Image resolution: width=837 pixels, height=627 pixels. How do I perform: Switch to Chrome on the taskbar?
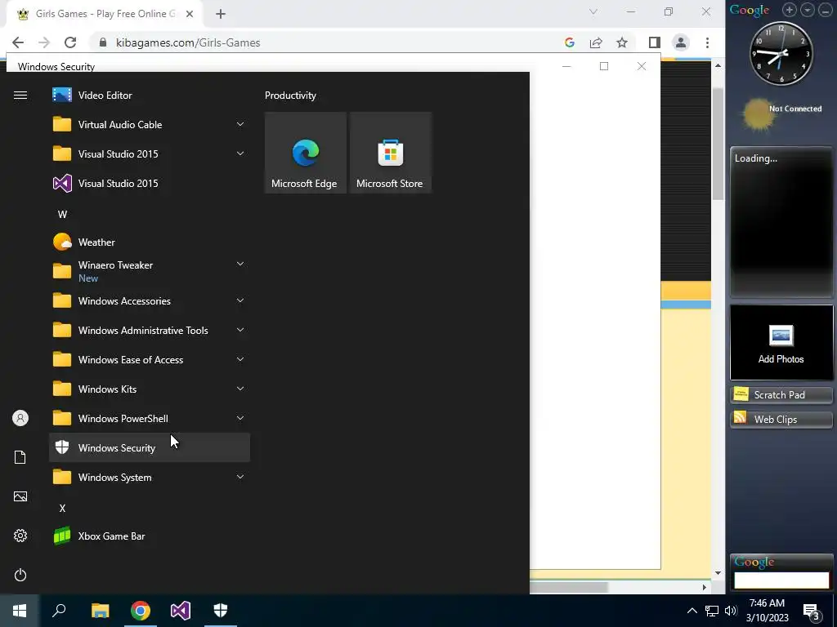[141, 611]
